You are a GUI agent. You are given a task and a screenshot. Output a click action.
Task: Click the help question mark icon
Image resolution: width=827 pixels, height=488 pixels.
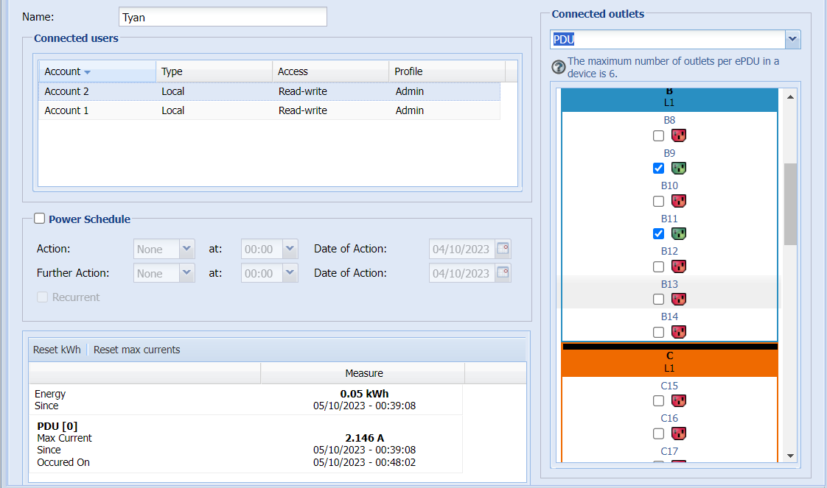pyautogui.click(x=558, y=68)
